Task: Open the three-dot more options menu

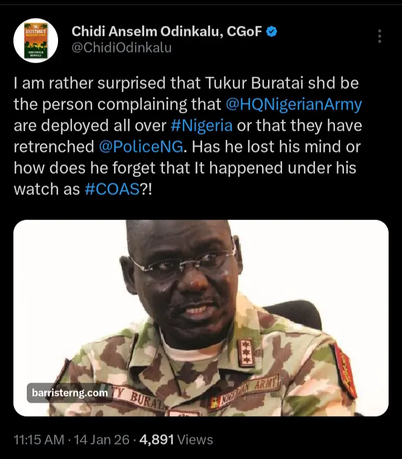Action: tap(380, 37)
